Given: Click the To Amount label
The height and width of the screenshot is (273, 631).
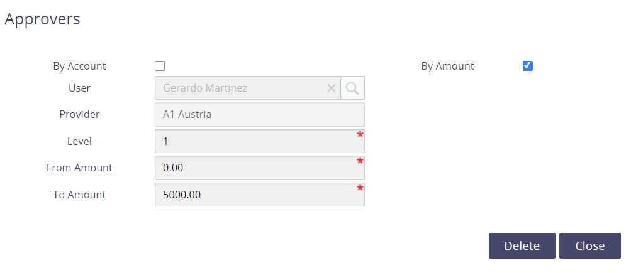Looking at the screenshot, I should pyautogui.click(x=79, y=195).
